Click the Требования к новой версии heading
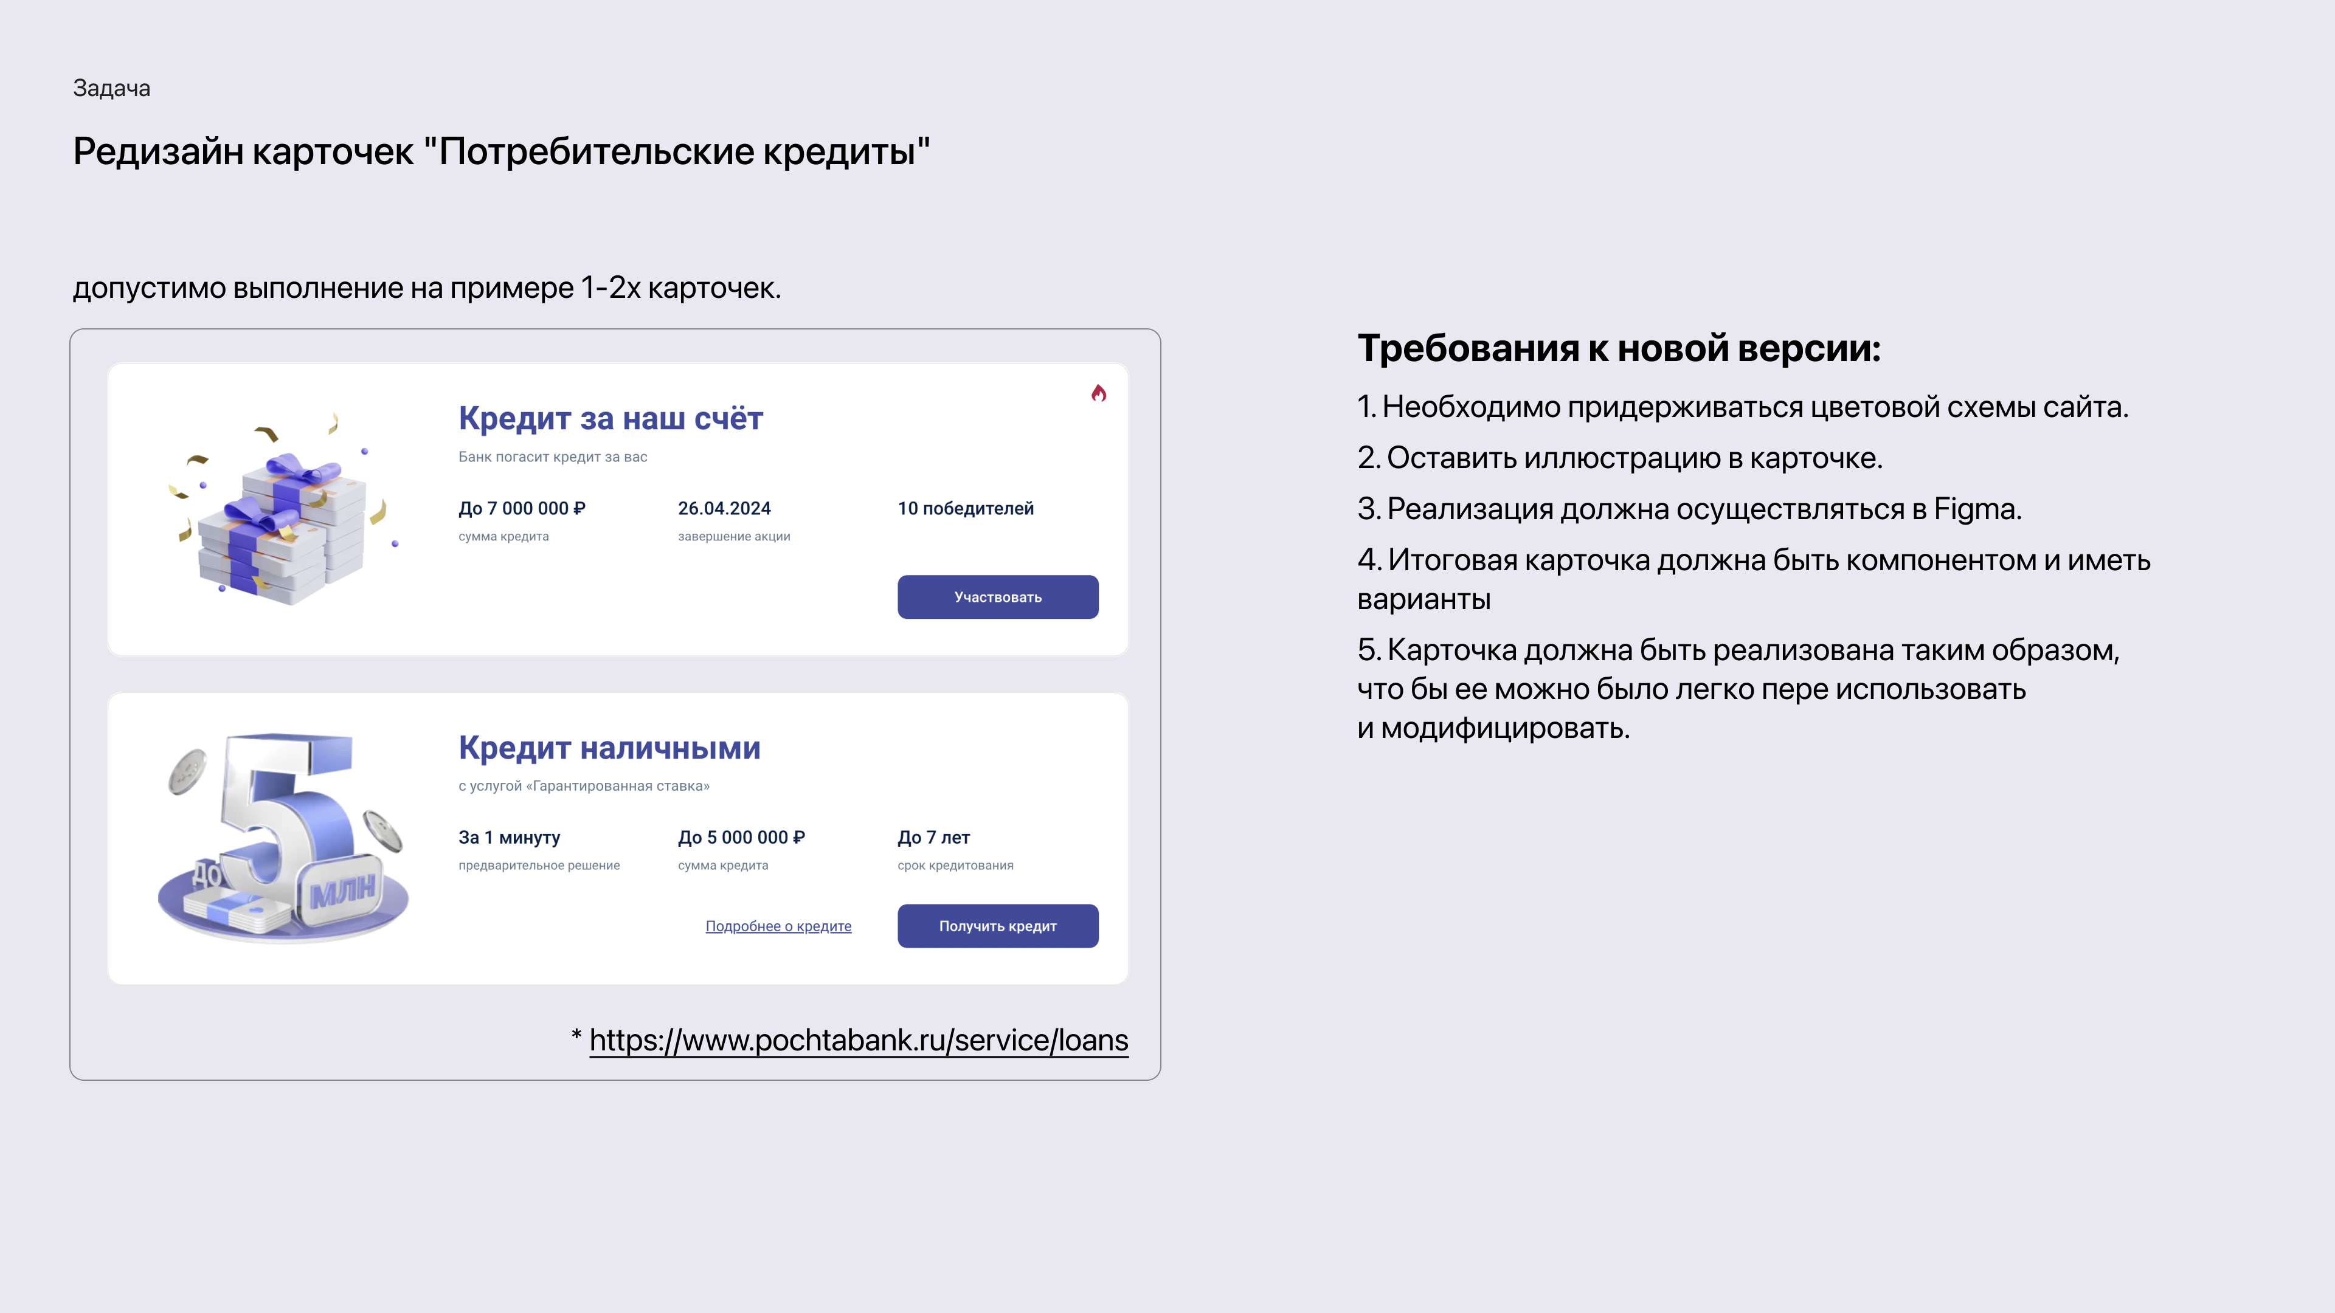Screen dimensions: 2335x1313 1619,348
